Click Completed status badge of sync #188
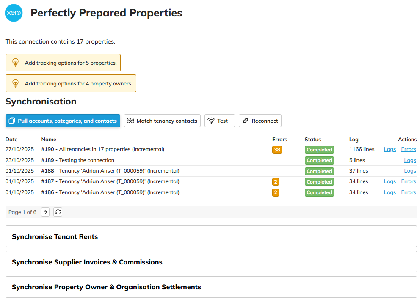This screenshot has height=302, width=420. [x=319, y=171]
